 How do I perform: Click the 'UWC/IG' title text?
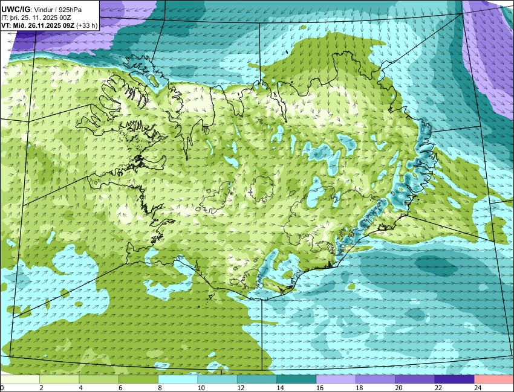click(15, 10)
